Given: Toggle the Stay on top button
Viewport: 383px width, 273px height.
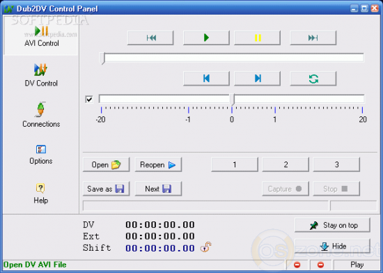Looking at the screenshot, I should tap(332, 225).
